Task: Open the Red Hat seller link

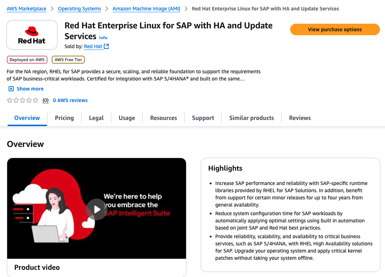Action: point(93,46)
